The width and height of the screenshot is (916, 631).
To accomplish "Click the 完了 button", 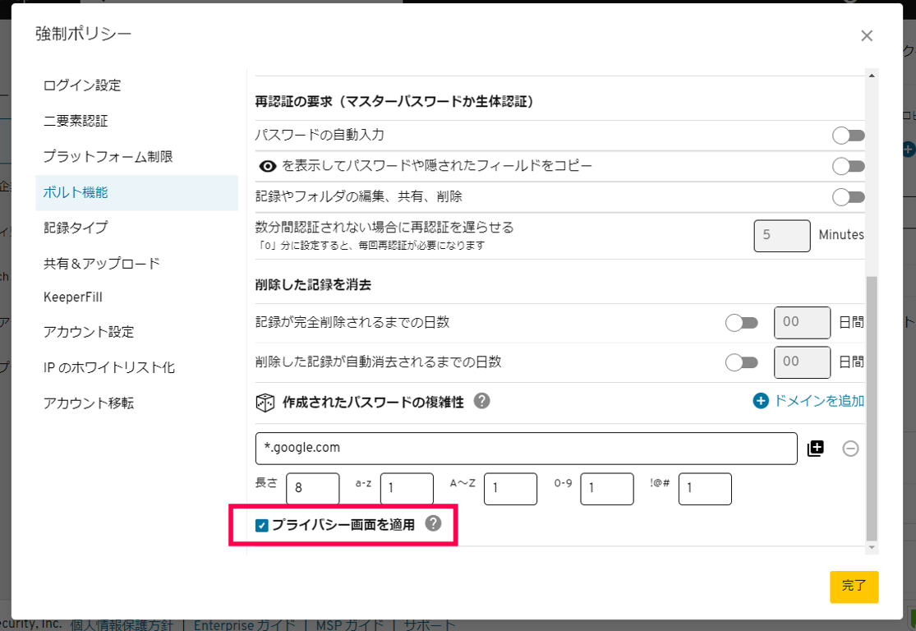I will pyautogui.click(x=854, y=587).
